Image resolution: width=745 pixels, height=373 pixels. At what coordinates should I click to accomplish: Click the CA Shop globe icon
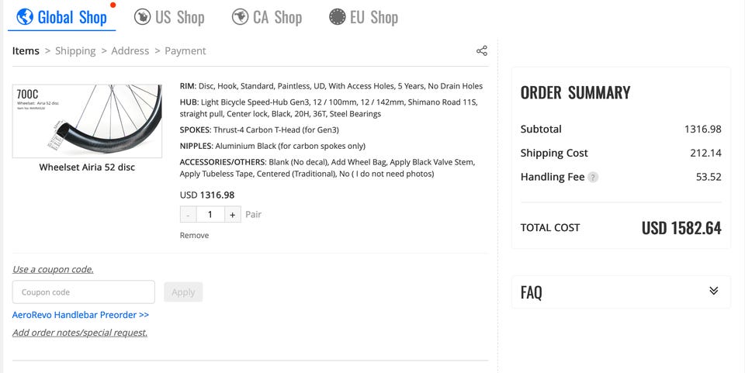[x=240, y=16]
